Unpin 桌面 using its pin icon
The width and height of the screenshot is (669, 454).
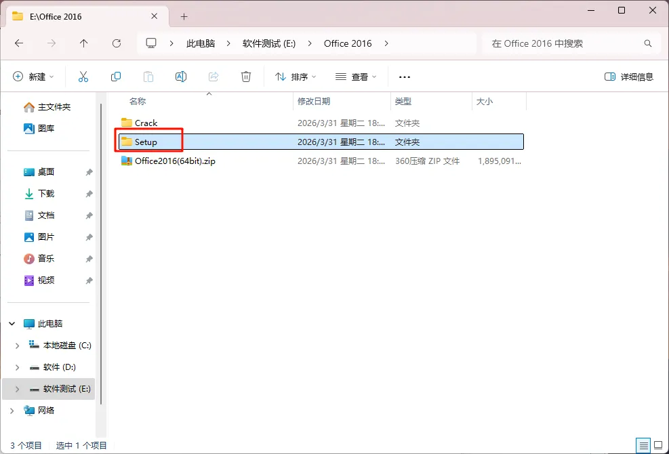pos(89,172)
